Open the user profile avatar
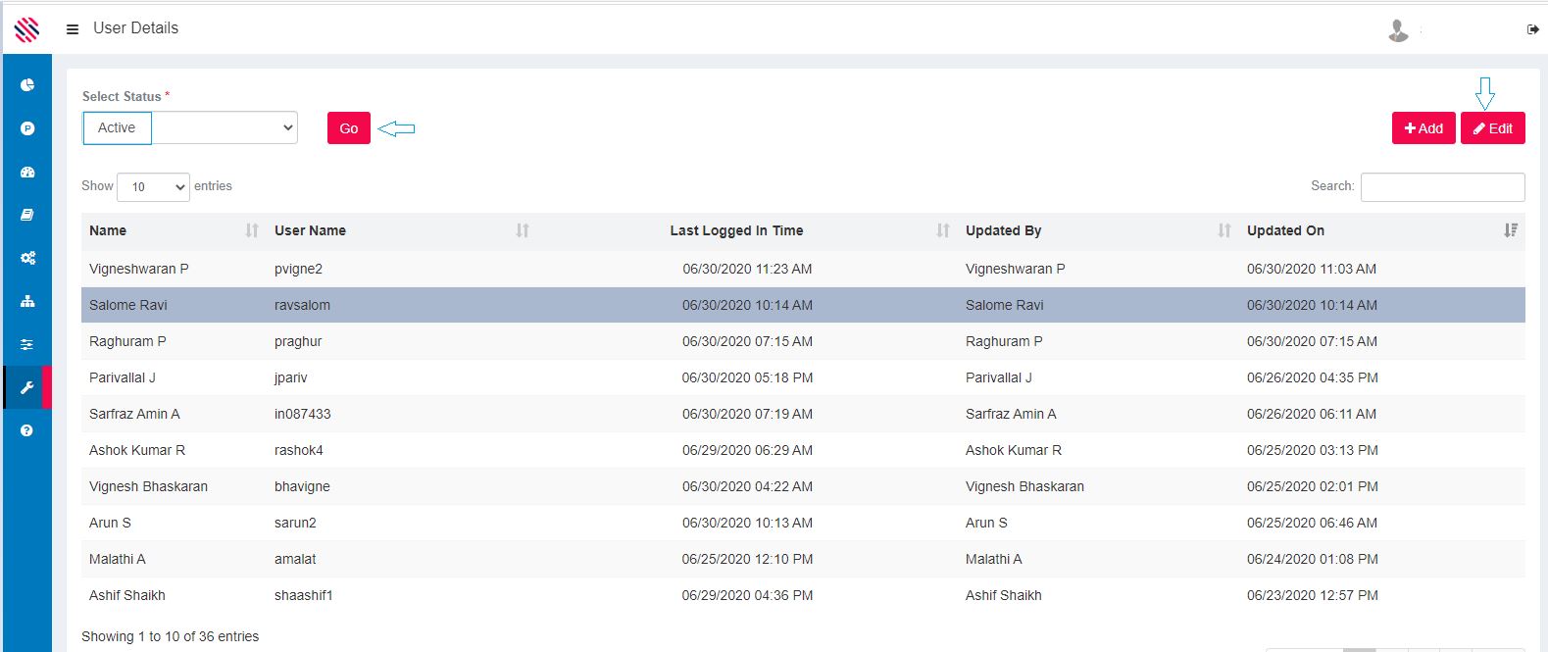Viewport: 1548px width, 652px height. pyautogui.click(x=1398, y=31)
